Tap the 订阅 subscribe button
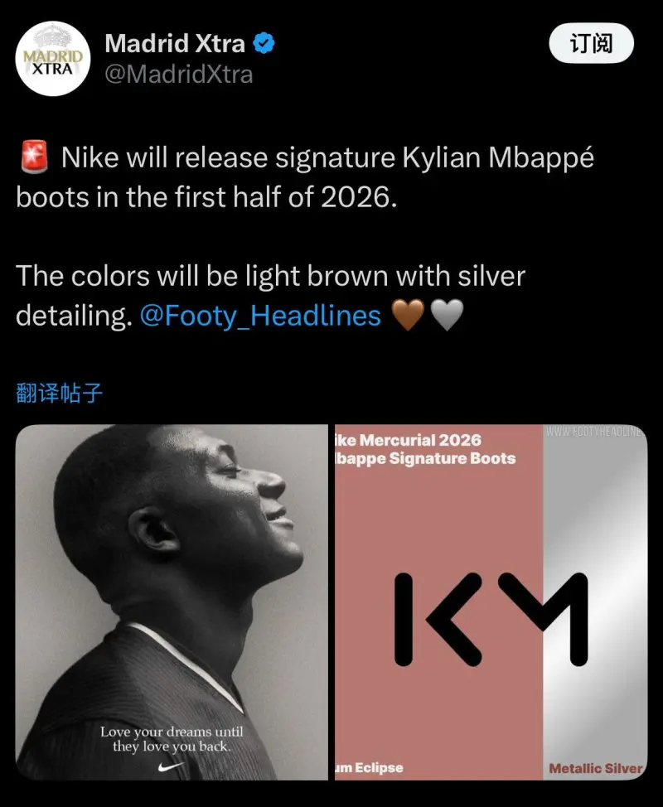Screen dimensions: 663x807 point(591,43)
